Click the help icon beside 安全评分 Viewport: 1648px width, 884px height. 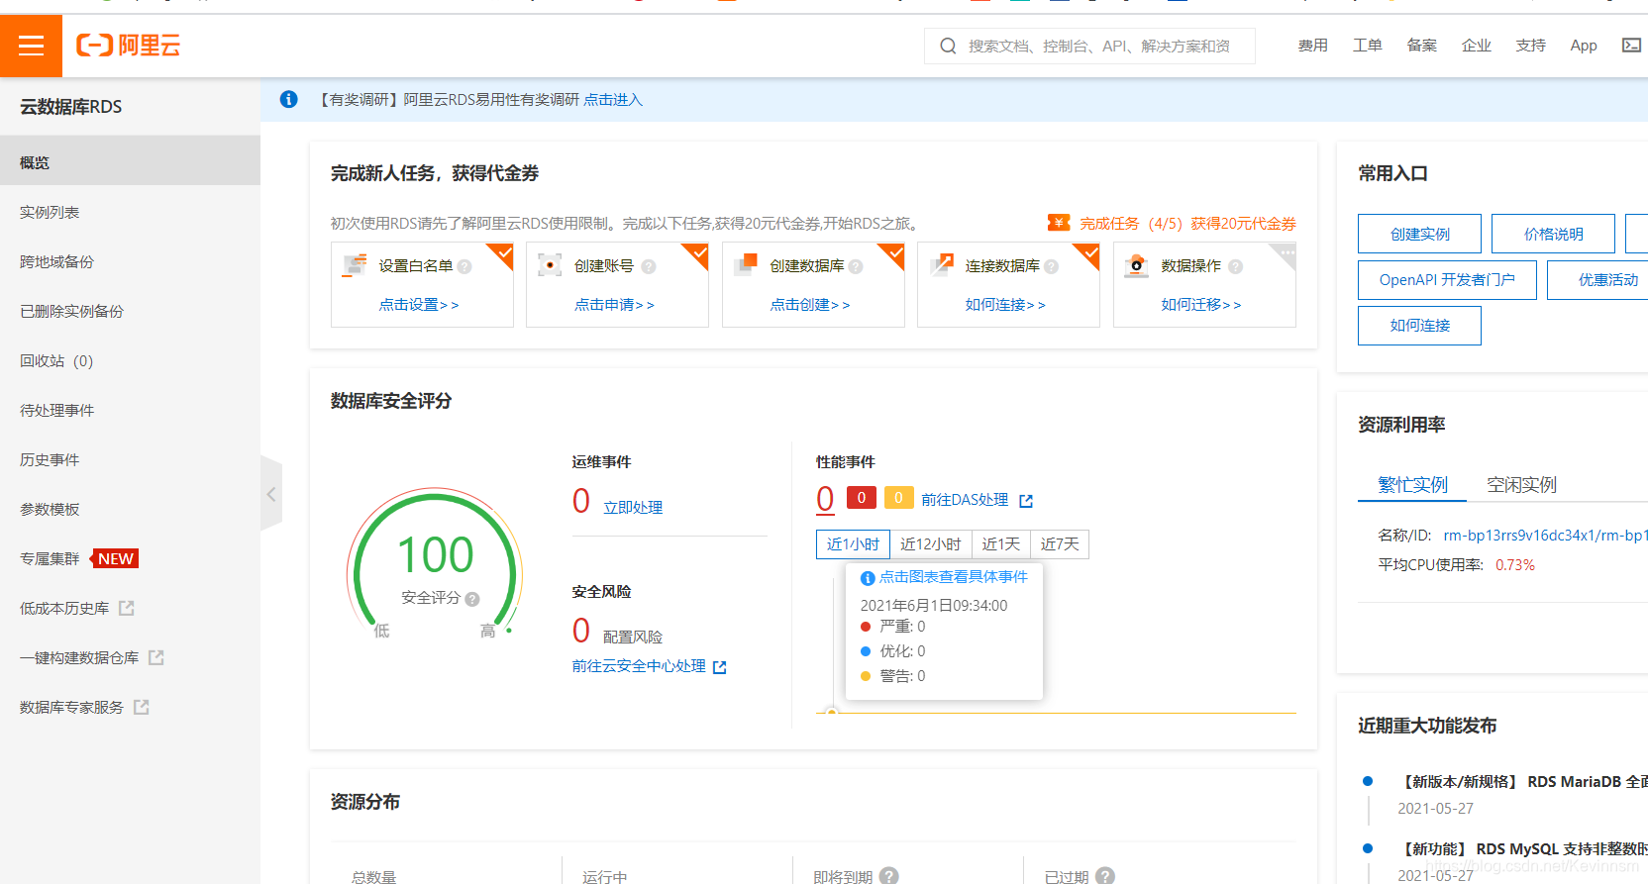tap(472, 599)
